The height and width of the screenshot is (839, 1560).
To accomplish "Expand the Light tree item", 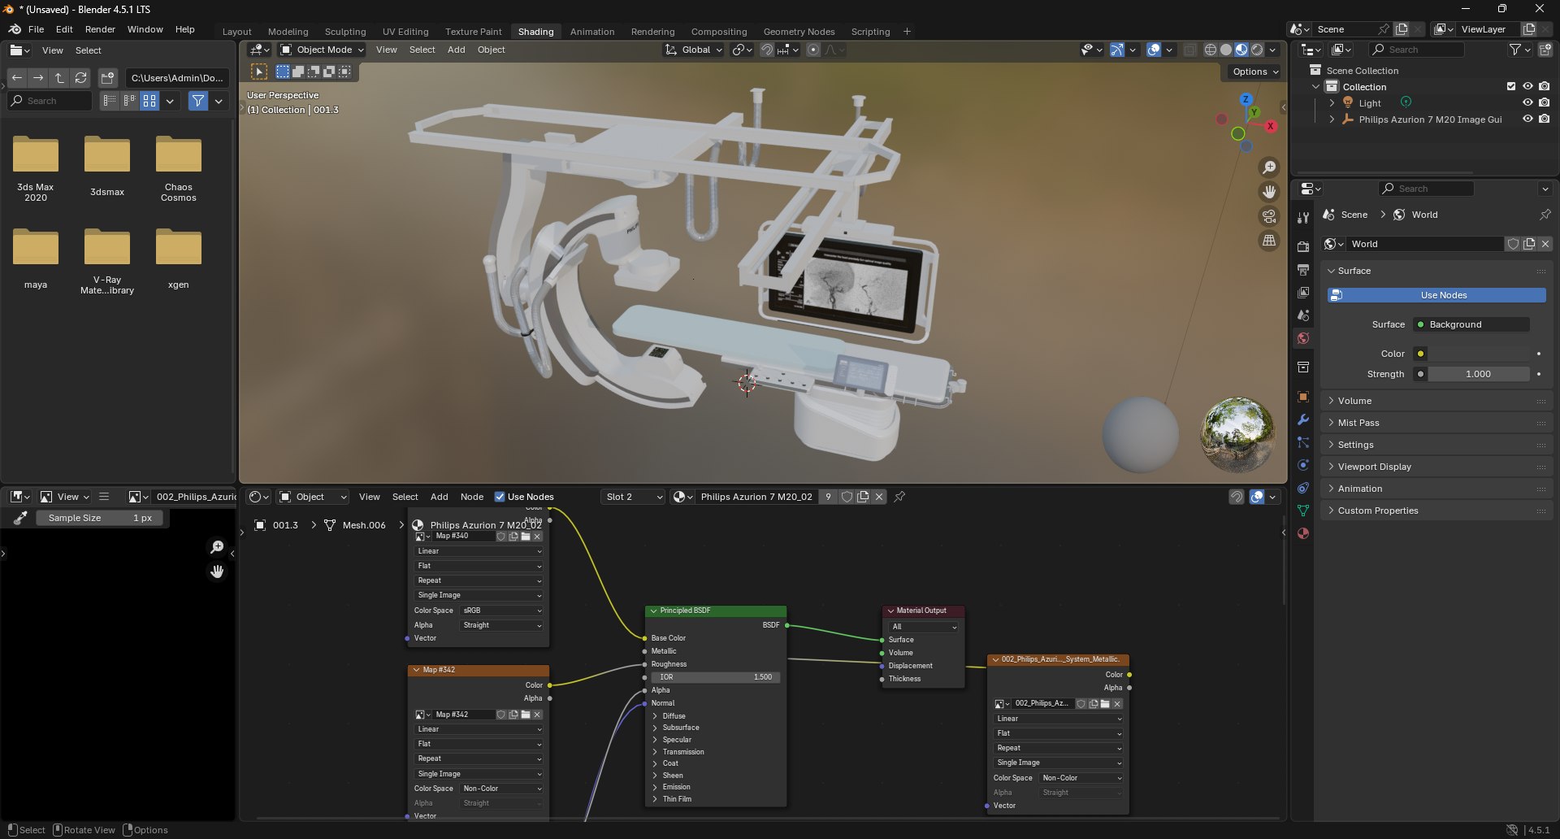I will pos(1332,102).
